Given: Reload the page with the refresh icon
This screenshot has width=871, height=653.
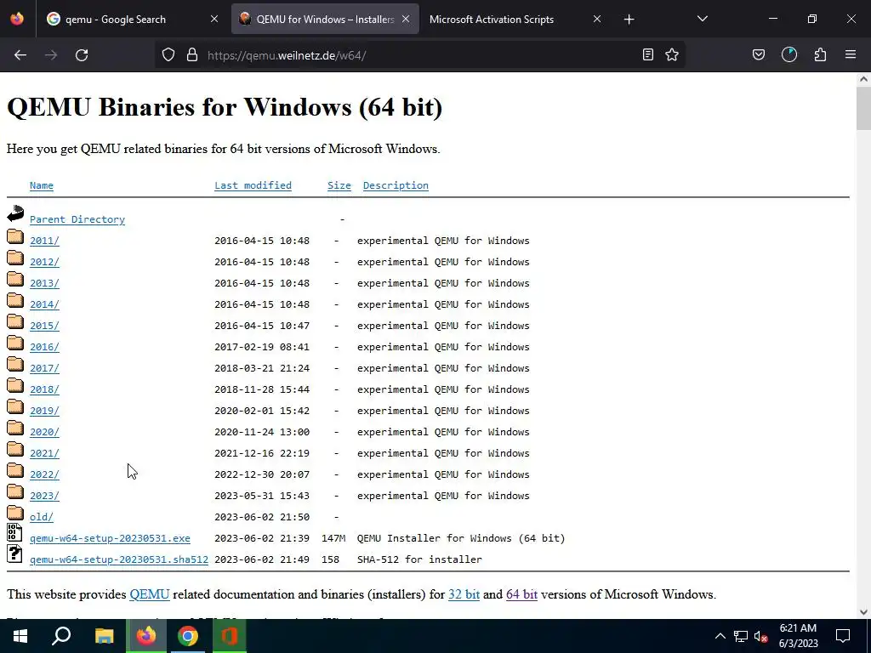Looking at the screenshot, I should (x=82, y=55).
